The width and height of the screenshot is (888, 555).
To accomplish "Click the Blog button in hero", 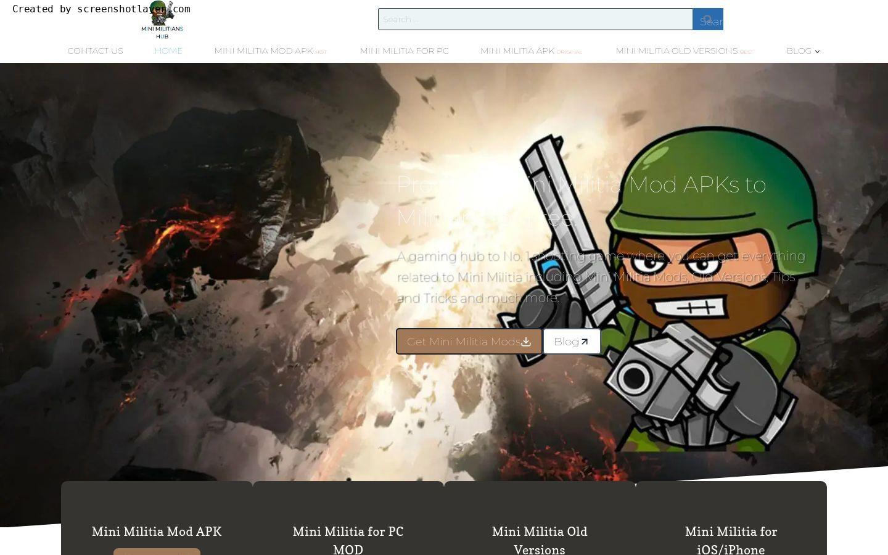I will (572, 342).
